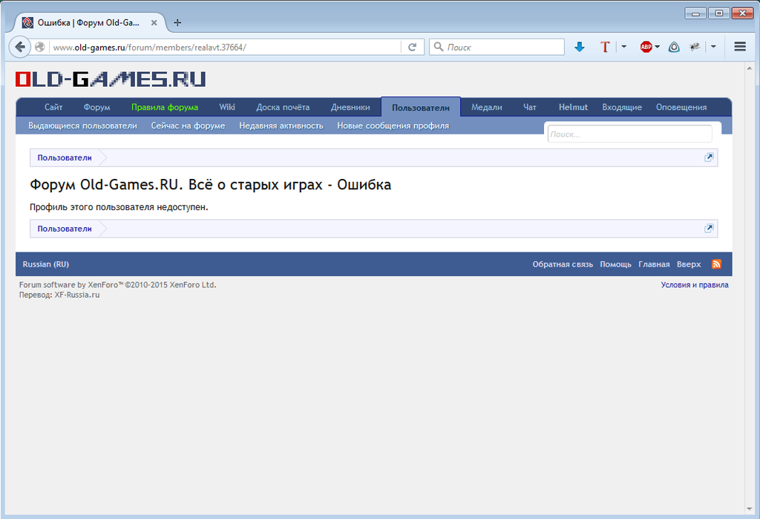Open the Условия и правила link
The image size is (760, 519).
point(695,284)
